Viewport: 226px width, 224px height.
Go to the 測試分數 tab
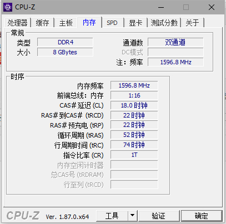(x=164, y=23)
